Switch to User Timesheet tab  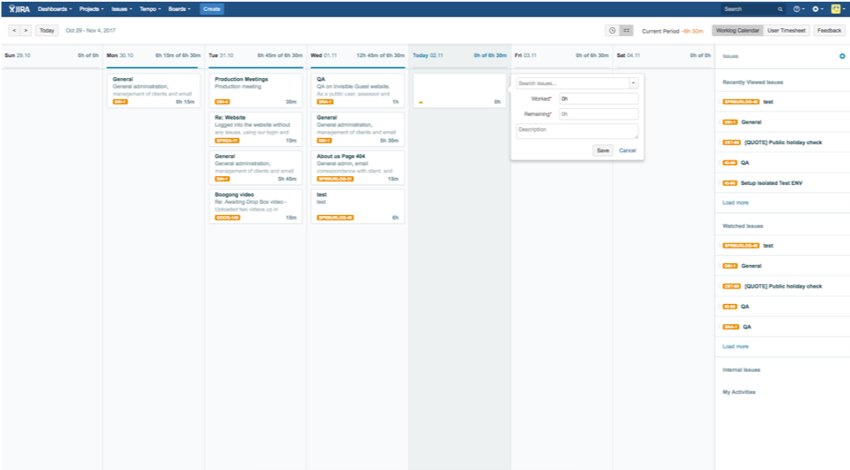point(786,30)
